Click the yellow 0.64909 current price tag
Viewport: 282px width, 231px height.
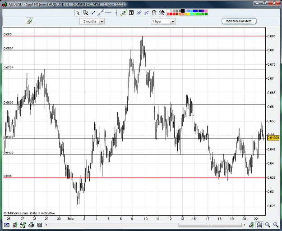pos(273,138)
